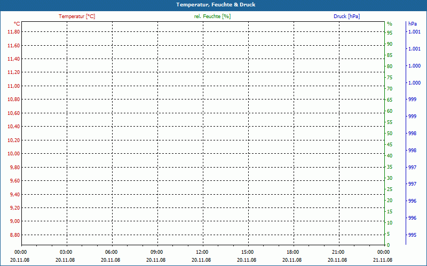Screen dimensions: 427x266
Task: Click humidity axis value 70
Action: (390, 88)
